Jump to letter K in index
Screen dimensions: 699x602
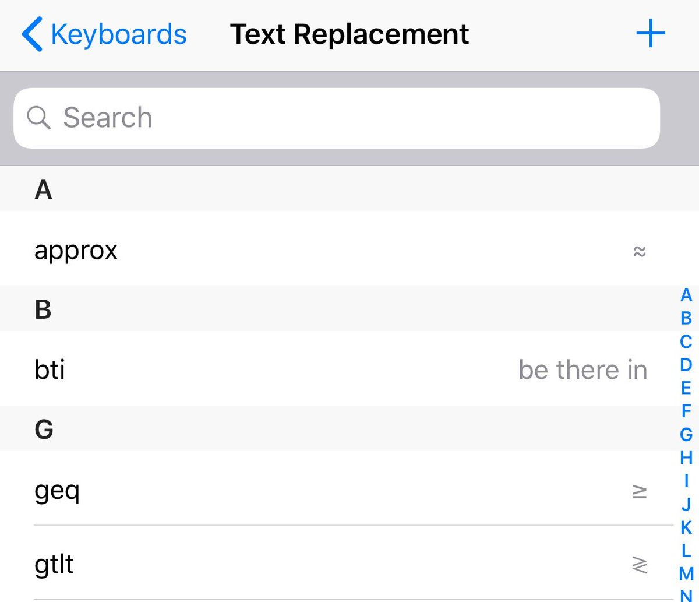pyautogui.click(x=686, y=527)
